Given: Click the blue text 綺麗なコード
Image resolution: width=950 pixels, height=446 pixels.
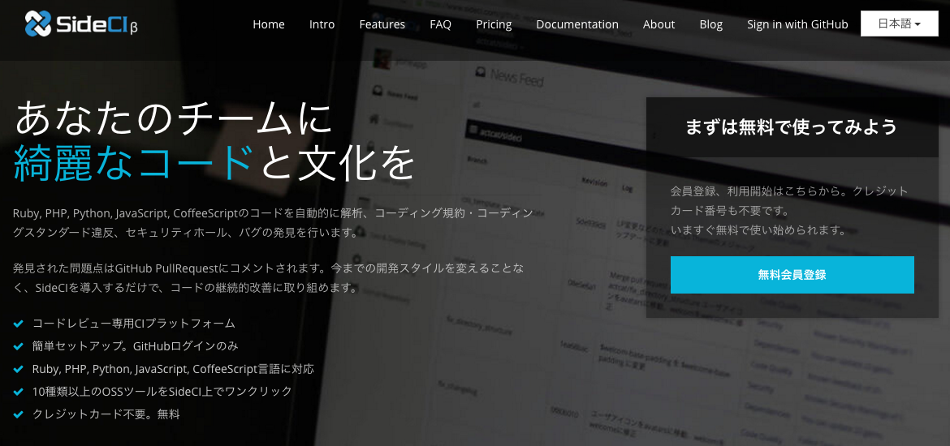Looking at the screenshot, I should pos(132,163).
